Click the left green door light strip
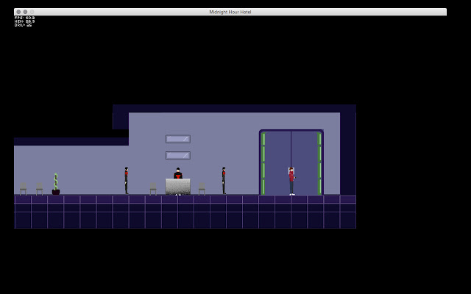The image size is (471, 294). pyautogui.click(x=263, y=163)
